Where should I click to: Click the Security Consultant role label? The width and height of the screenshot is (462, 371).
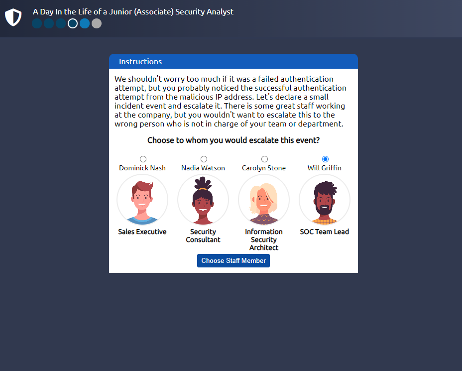(203, 236)
